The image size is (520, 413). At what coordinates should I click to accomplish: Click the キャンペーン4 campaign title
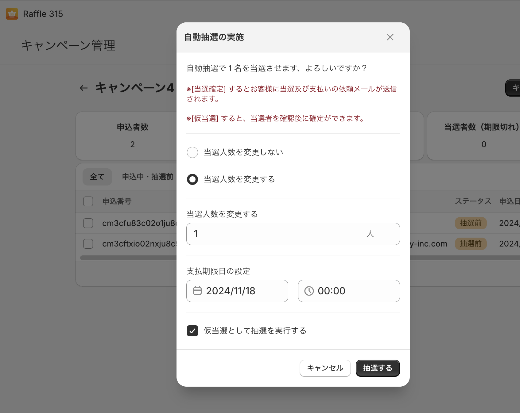[x=134, y=88]
